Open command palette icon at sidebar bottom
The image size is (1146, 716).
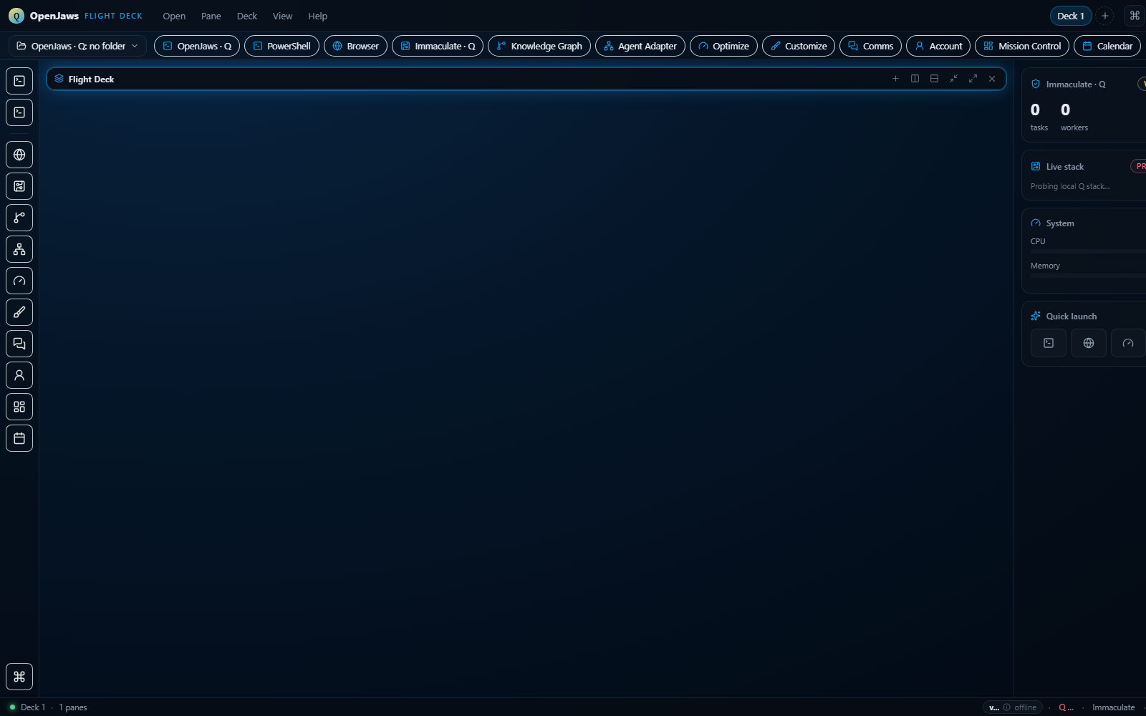[x=19, y=677]
